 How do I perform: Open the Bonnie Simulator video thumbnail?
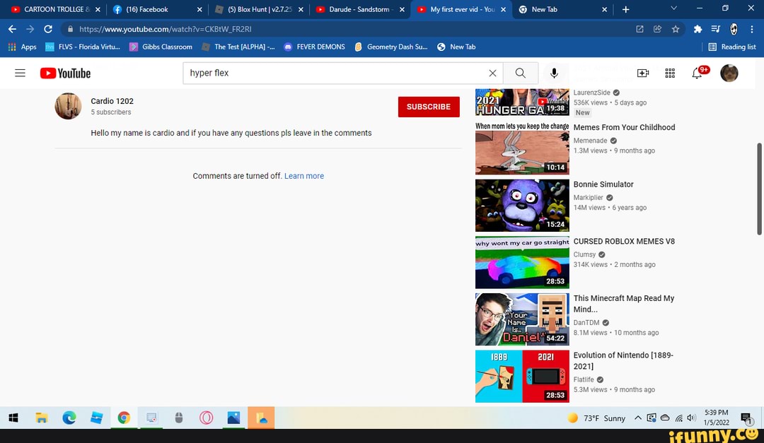point(522,206)
